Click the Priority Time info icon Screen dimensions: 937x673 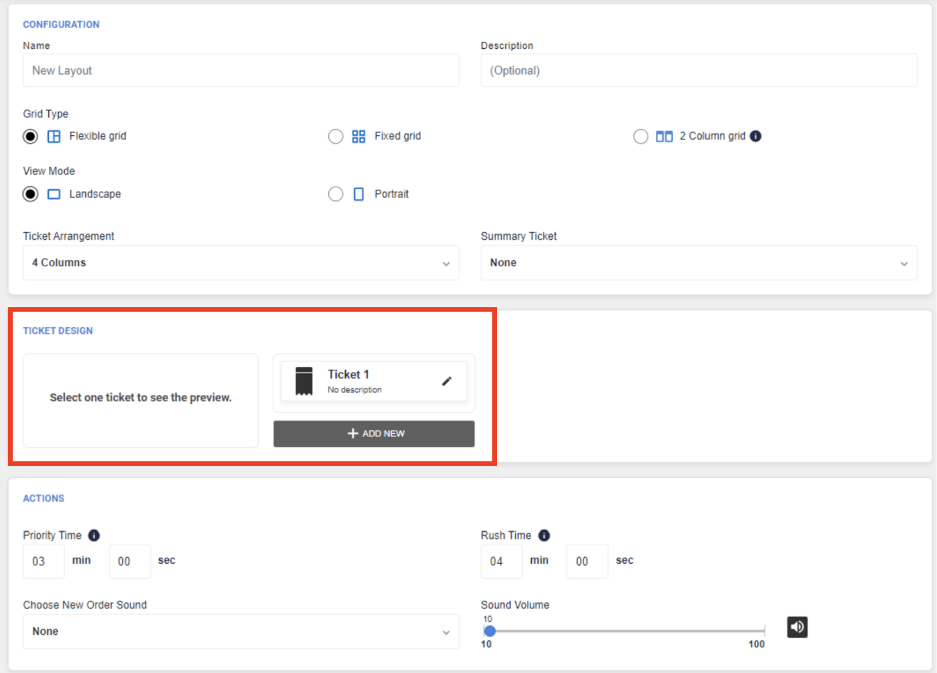94,535
